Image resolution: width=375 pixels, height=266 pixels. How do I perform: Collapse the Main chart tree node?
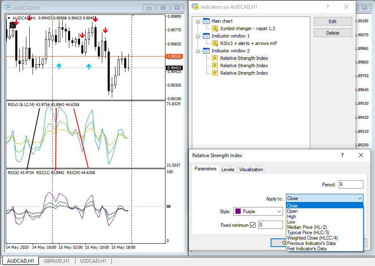[198, 21]
